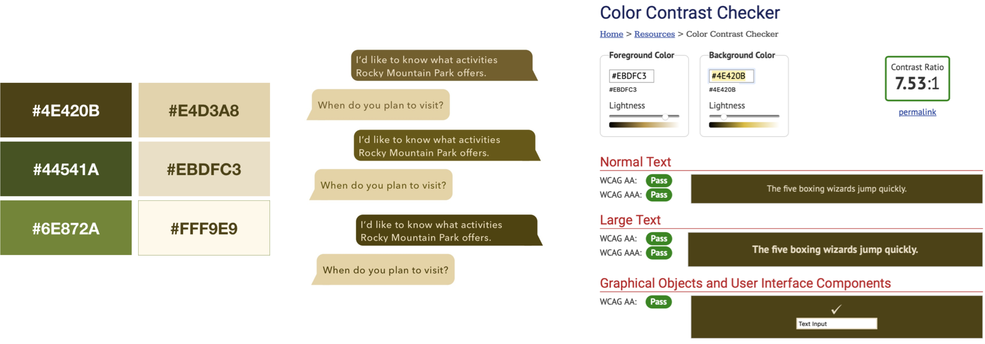Focus the Background Color hex input

click(x=731, y=76)
